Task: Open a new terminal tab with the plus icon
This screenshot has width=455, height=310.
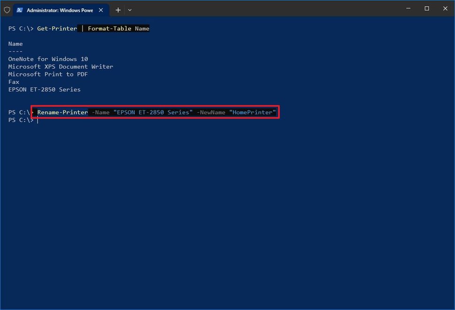Action: point(117,10)
